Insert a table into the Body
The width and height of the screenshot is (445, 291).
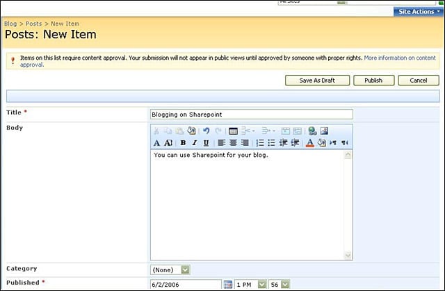[233, 131]
